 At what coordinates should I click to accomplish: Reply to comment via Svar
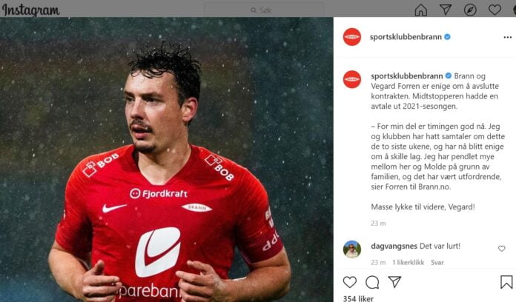click(x=437, y=262)
